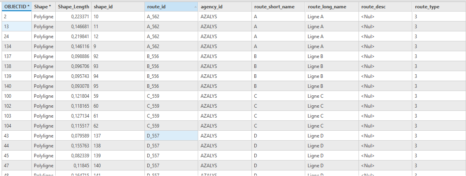This screenshot has width=466, height=176.
Task: Click the shape_id column header
Action: [118, 6]
